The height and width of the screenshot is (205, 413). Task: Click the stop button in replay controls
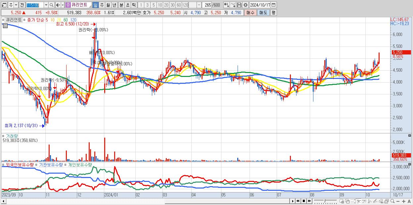tap(304, 201)
